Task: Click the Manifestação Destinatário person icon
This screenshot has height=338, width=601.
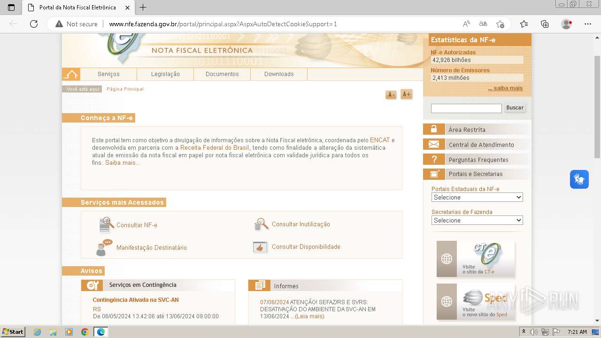Action: pyautogui.click(x=104, y=247)
